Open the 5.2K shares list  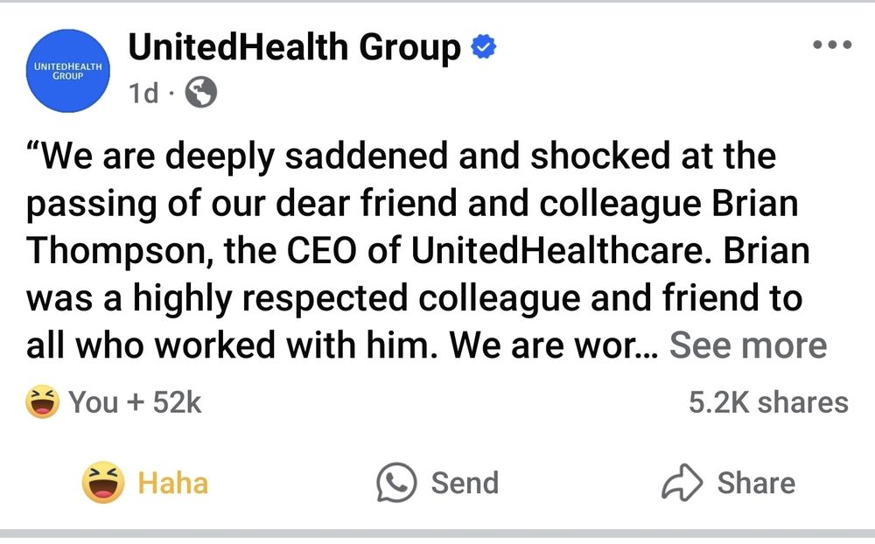768,402
